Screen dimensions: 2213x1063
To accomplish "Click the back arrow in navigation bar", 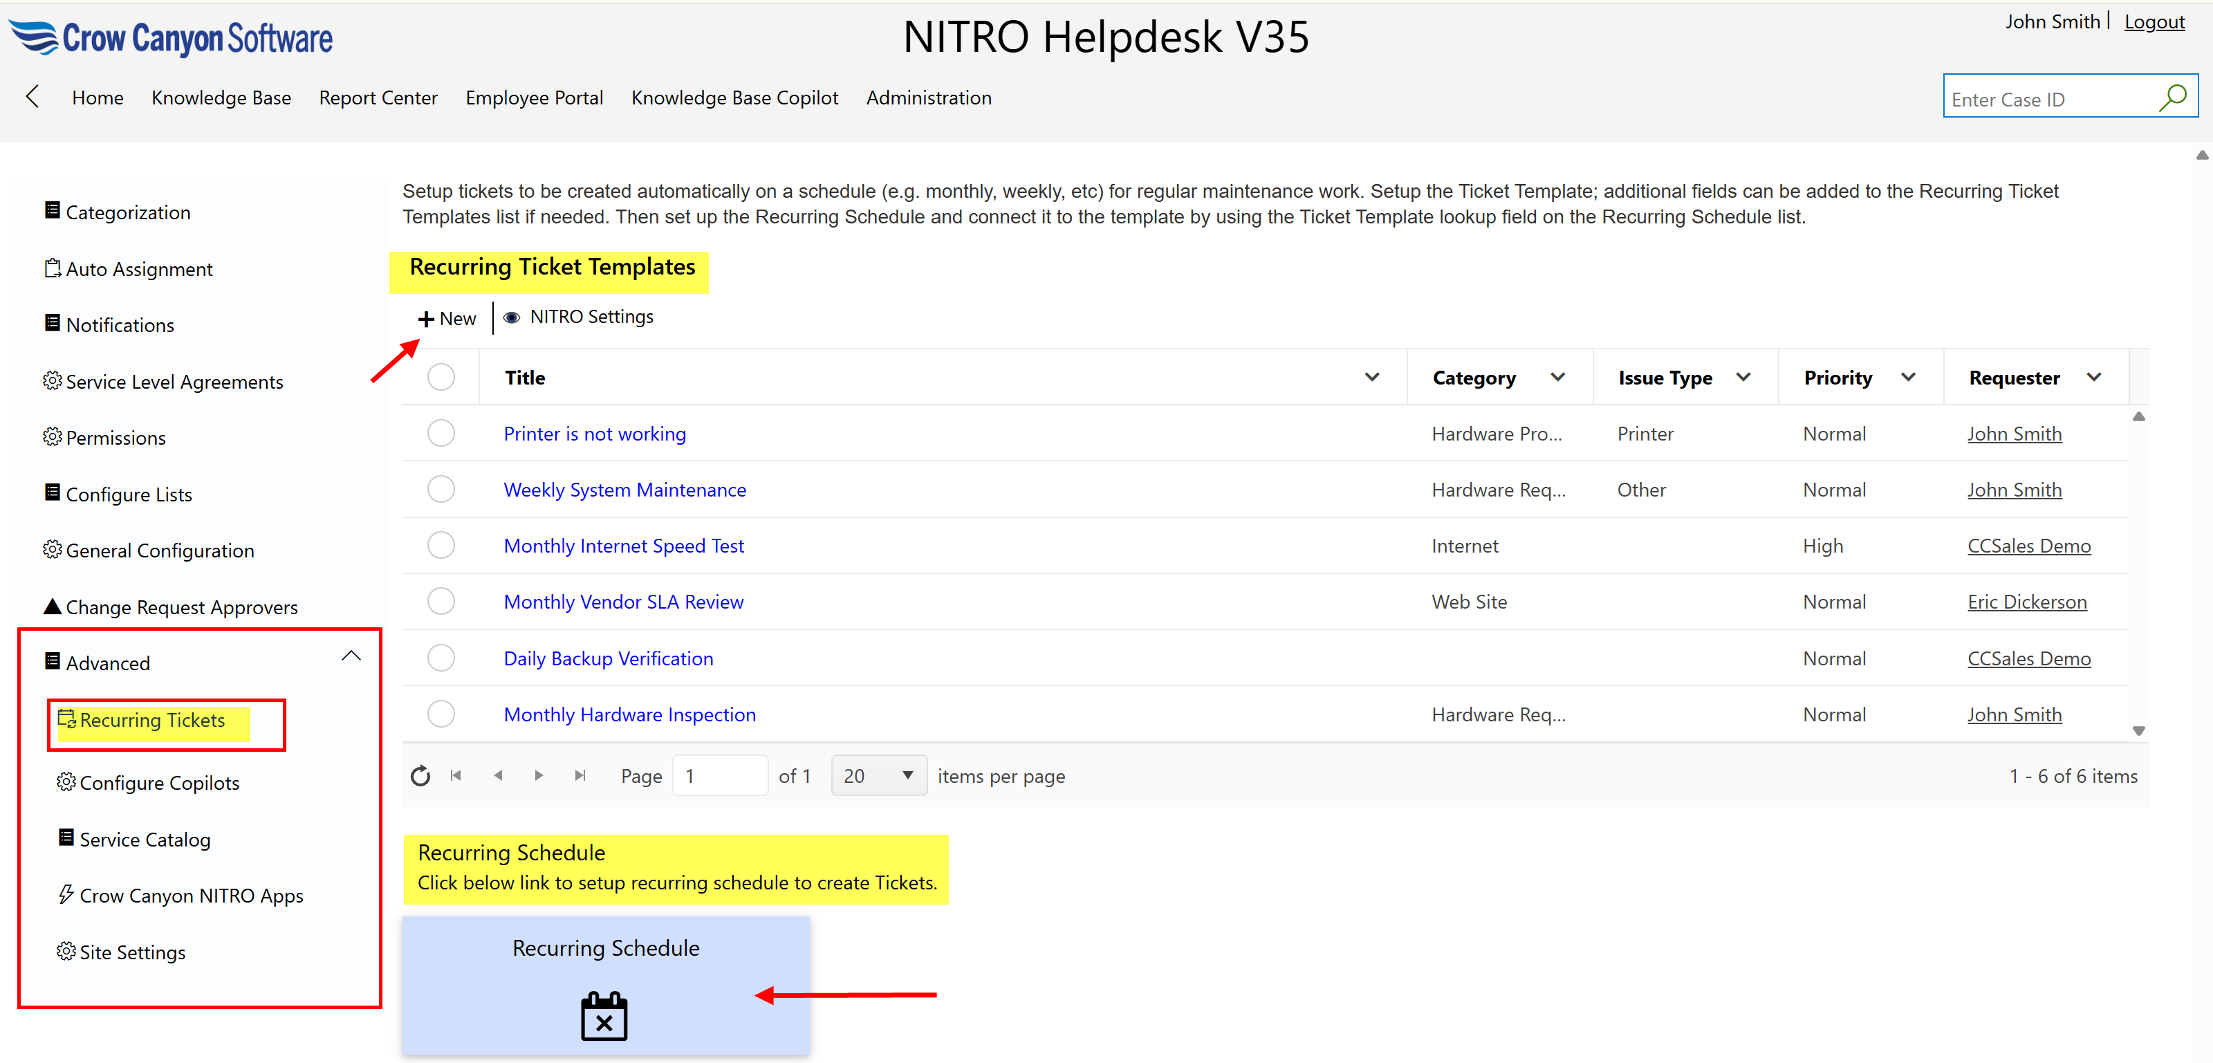I will coord(33,97).
